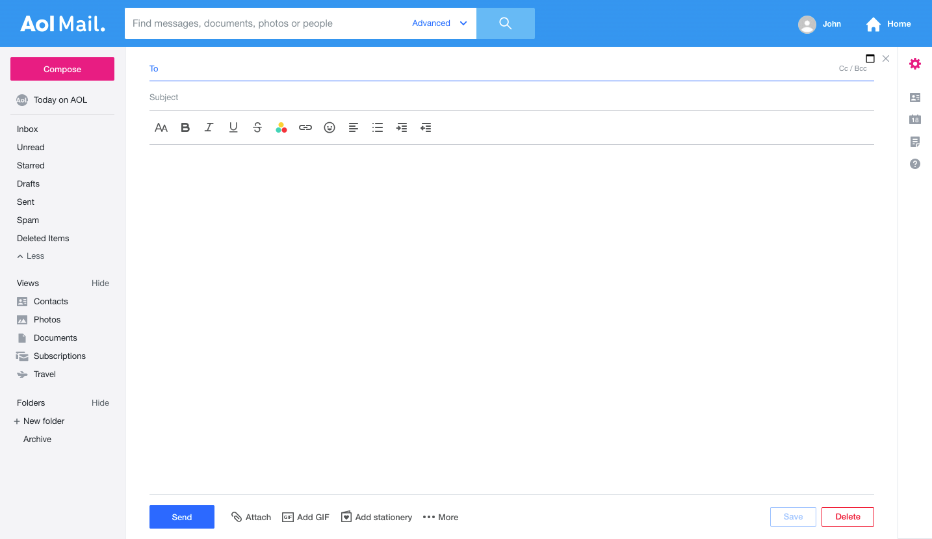Toggle italic formatting
The width and height of the screenshot is (932, 539).
pos(209,128)
